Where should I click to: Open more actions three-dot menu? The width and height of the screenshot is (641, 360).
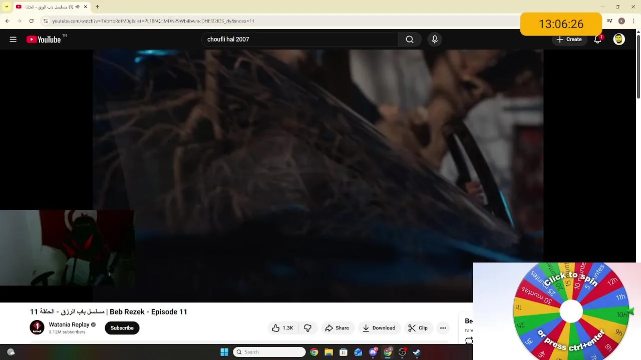click(443, 328)
